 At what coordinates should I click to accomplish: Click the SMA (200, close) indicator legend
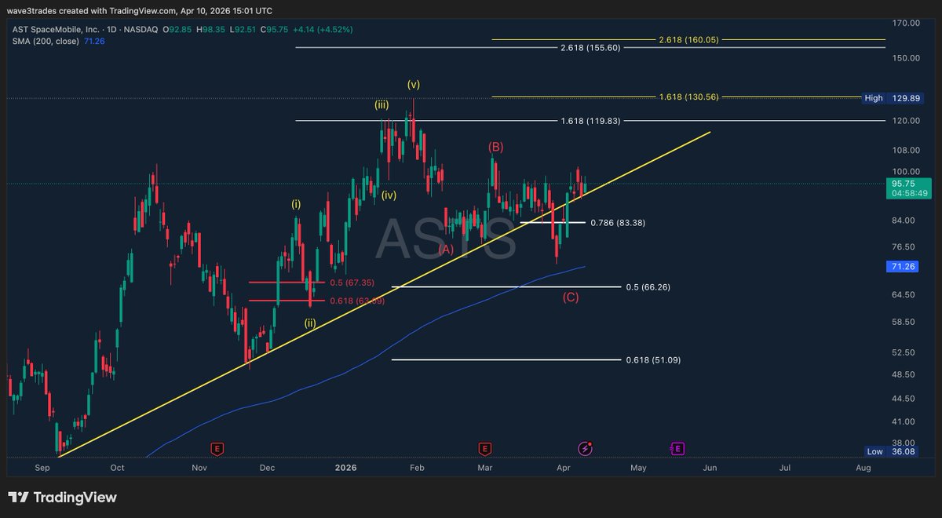pos(45,41)
